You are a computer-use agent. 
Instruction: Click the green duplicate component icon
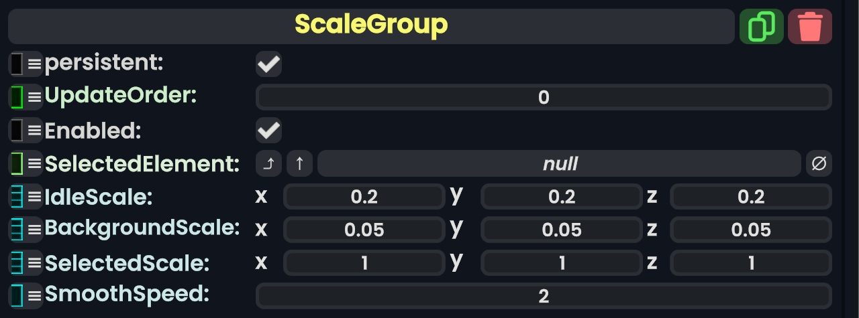(x=761, y=27)
